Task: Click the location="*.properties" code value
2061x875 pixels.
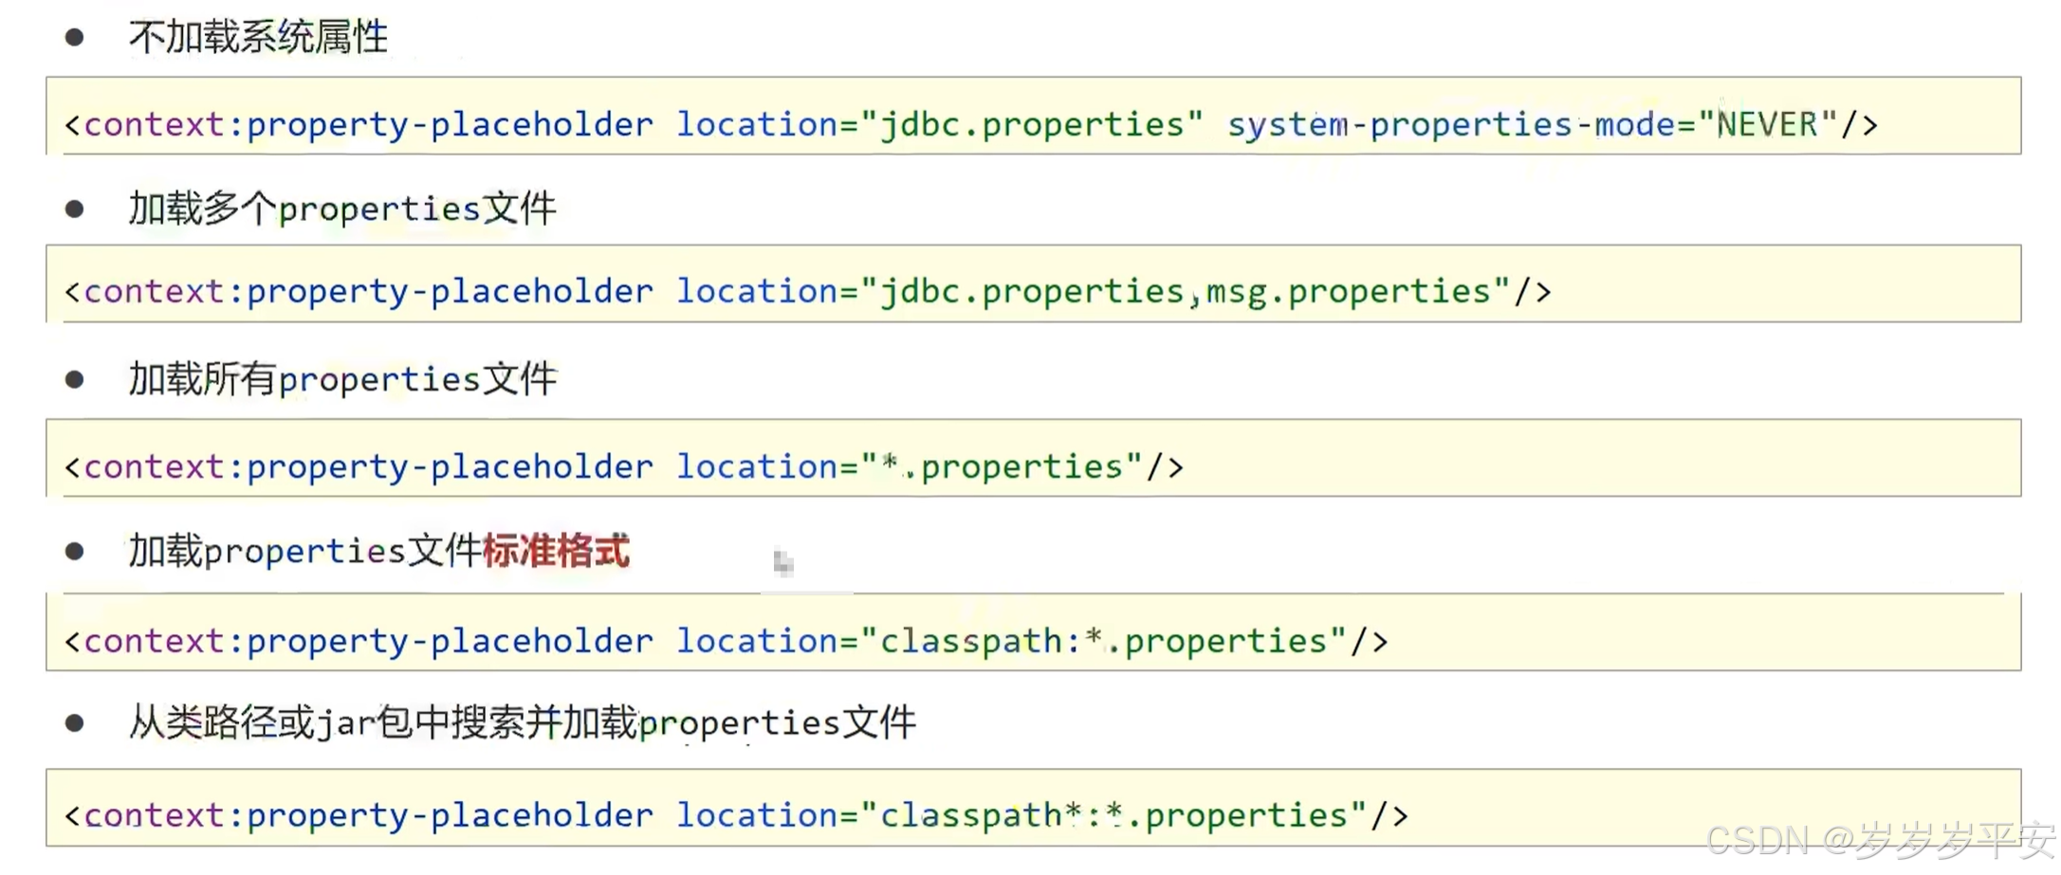Action: point(909,466)
